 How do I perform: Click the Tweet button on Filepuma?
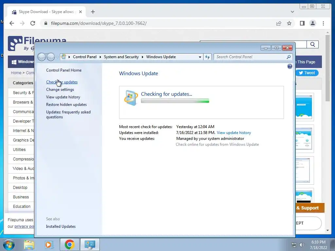click(307, 73)
